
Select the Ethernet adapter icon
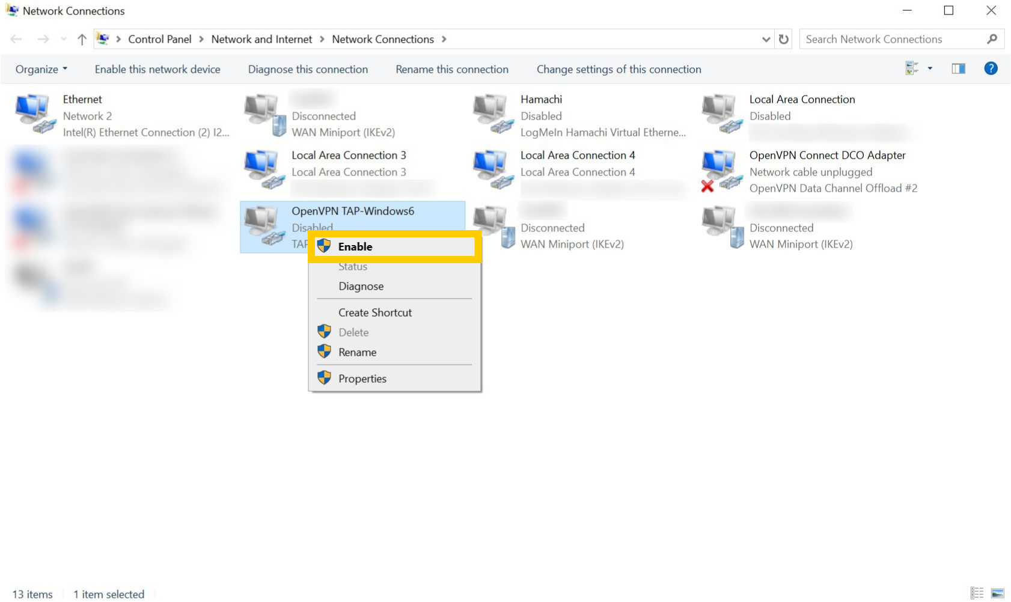tap(35, 114)
